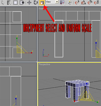Viewport: 101px width, 106px height.
Task: Click the Use Pivot Point Center icon
Action: (x=62, y=3)
